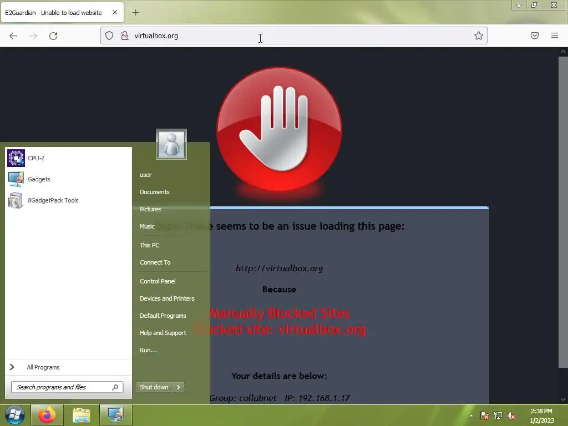568x426 pixels.
Task: Open a new tab with plus button
Action: point(135,13)
